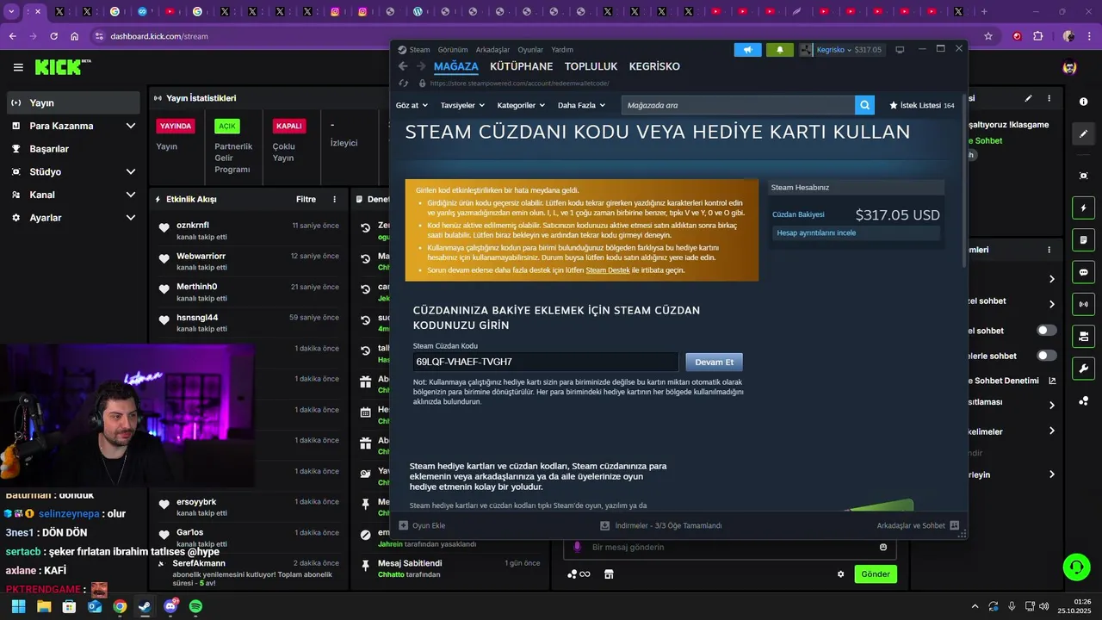Click Oyun Ekle at Steam's bottom bar
This screenshot has height=620, width=1102.
pos(422,525)
